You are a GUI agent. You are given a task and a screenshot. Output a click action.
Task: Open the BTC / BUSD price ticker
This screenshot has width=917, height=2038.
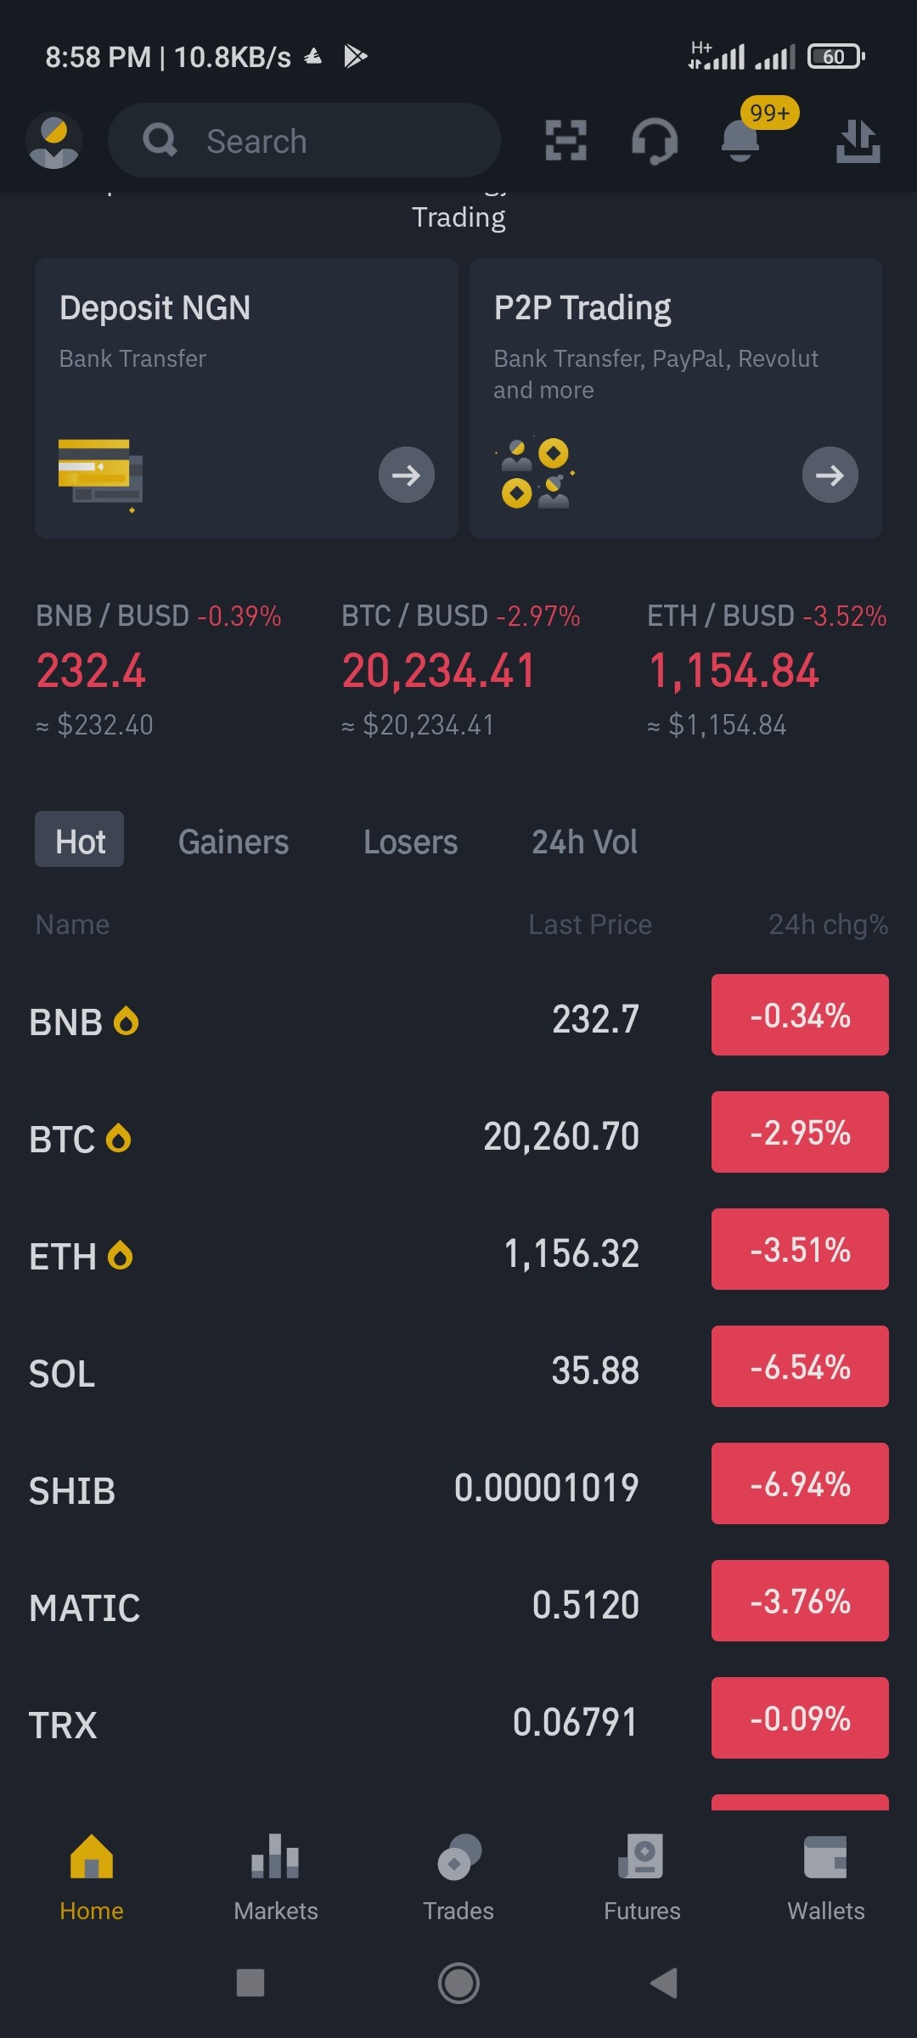tap(461, 669)
